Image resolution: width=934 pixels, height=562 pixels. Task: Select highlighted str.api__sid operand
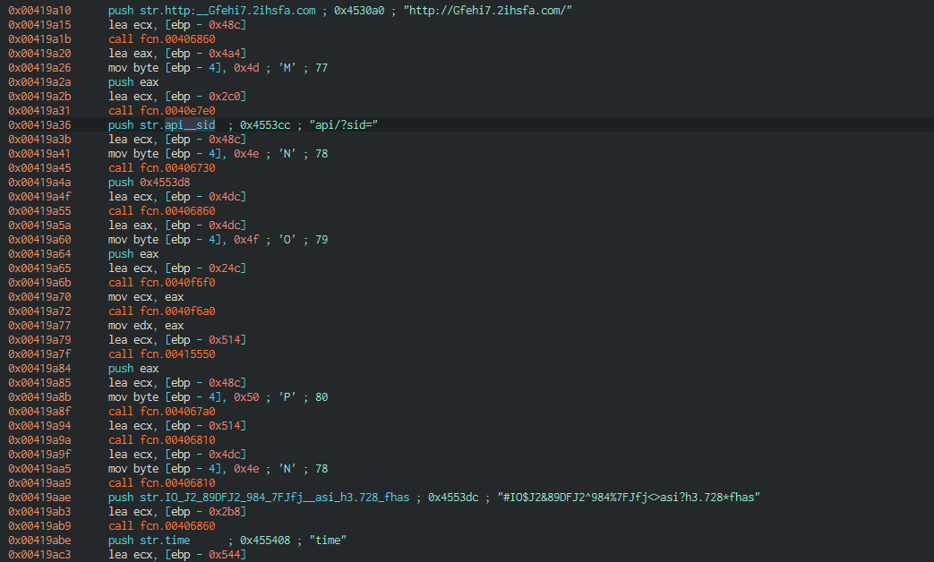pyautogui.click(x=177, y=124)
